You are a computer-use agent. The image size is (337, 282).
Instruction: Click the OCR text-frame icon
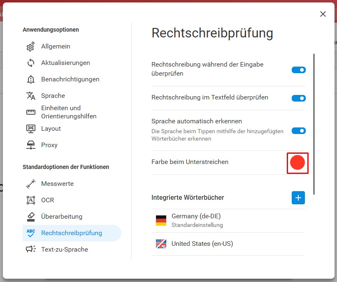[31, 200]
